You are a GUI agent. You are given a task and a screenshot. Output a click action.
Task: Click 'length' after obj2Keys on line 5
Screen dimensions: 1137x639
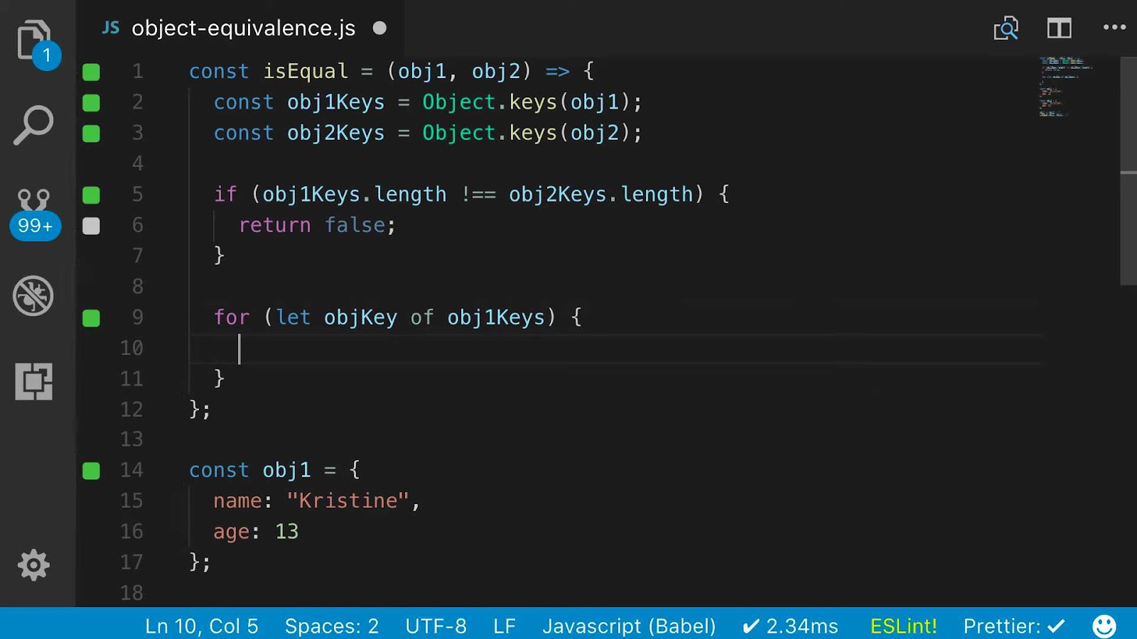[x=657, y=195]
